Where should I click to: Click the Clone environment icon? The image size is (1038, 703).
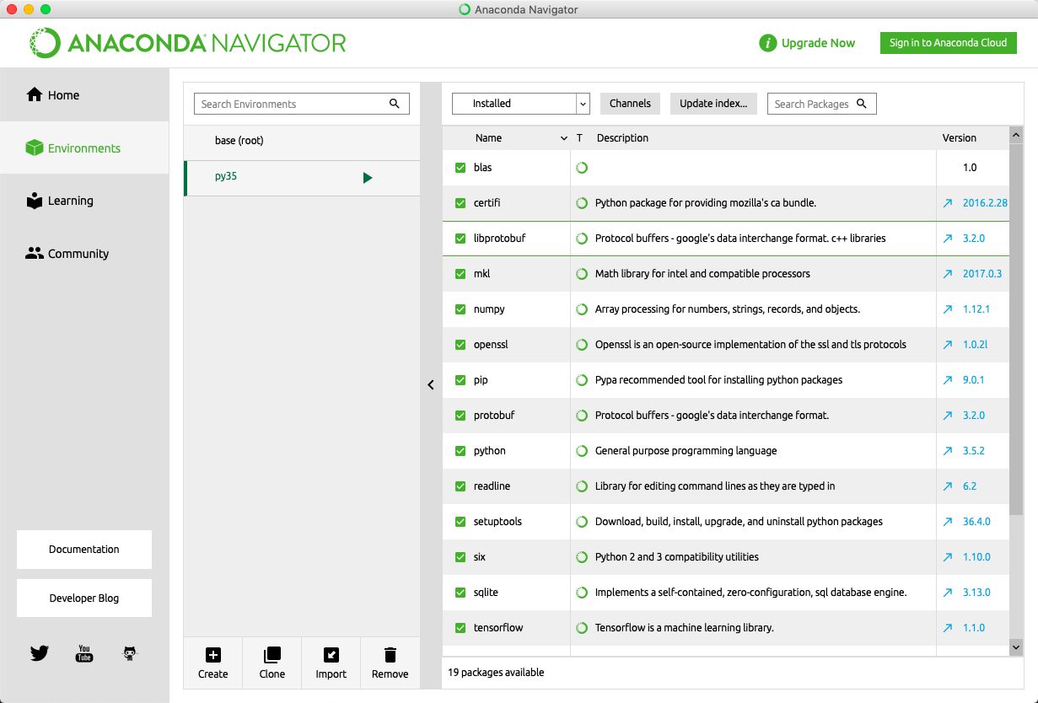[x=272, y=655]
